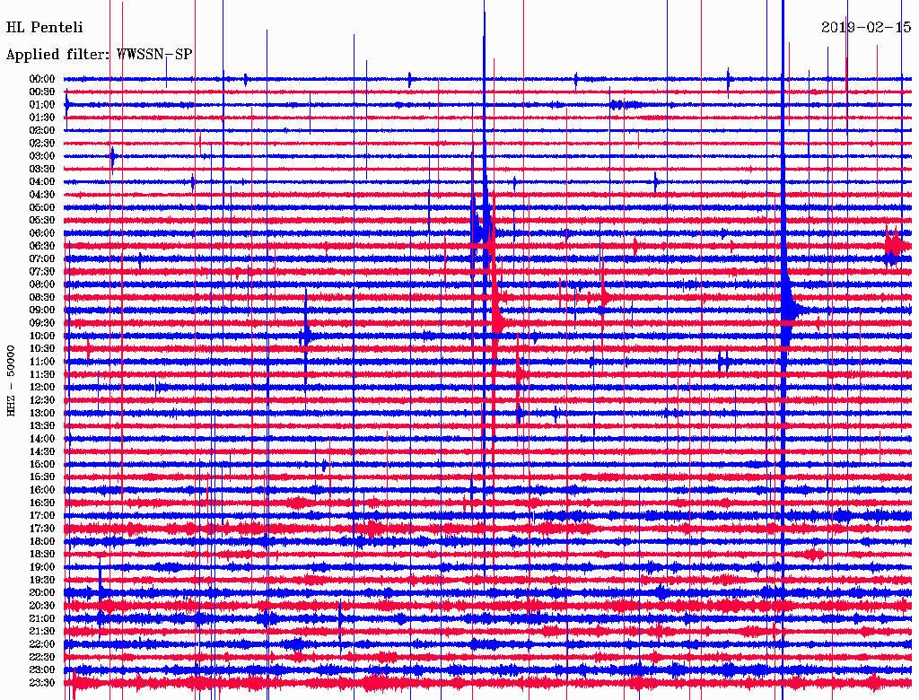The width and height of the screenshot is (919, 700).
Task: Select the 19:30 time label
Action: click(x=42, y=580)
